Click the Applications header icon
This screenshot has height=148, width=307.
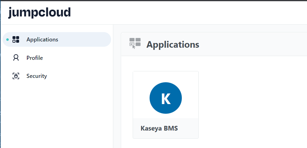[135, 43]
